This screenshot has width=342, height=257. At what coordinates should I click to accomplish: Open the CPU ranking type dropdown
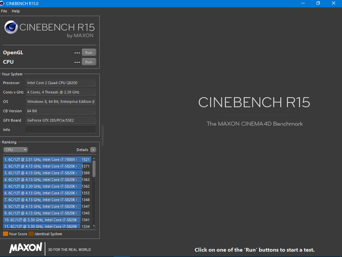tap(15, 150)
